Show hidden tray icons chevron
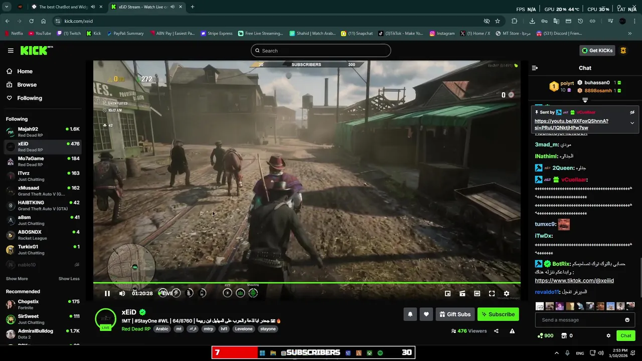This screenshot has height=361, width=642. [556, 353]
